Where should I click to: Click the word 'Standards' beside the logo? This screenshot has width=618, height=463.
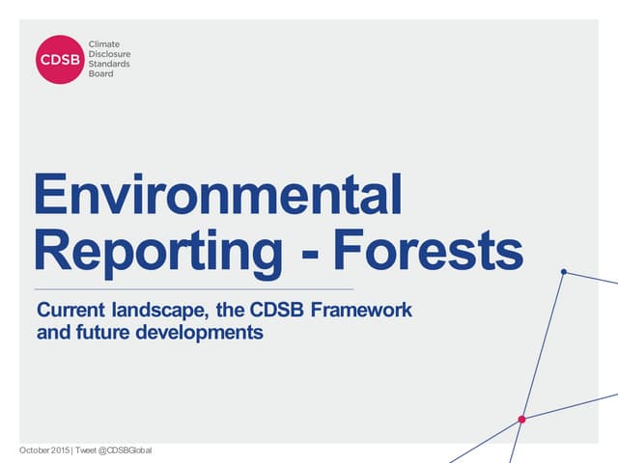pyautogui.click(x=109, y=64)
